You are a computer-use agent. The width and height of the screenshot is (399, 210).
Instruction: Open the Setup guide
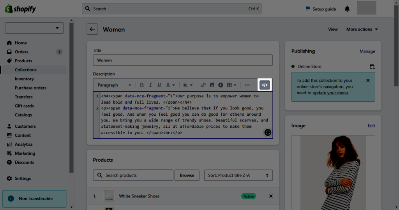pos(321,9)
